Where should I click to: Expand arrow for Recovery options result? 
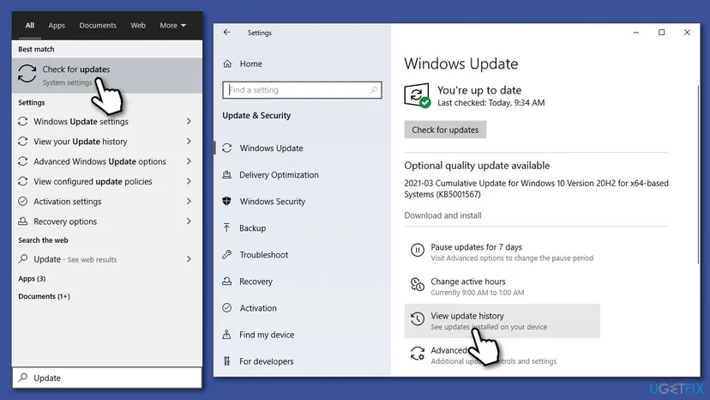click(189, 221)
